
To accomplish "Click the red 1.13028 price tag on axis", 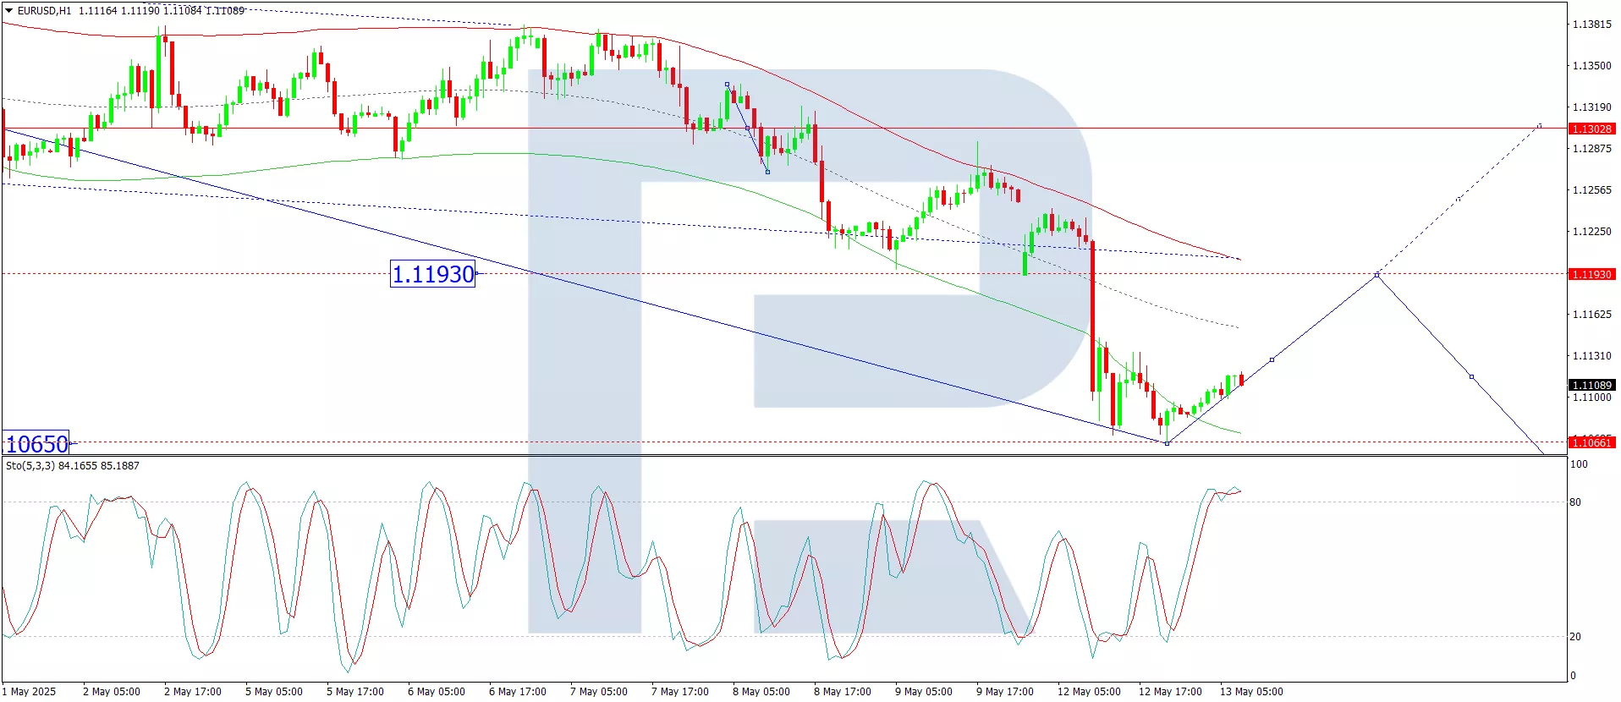I will (x=1591, y=129).
